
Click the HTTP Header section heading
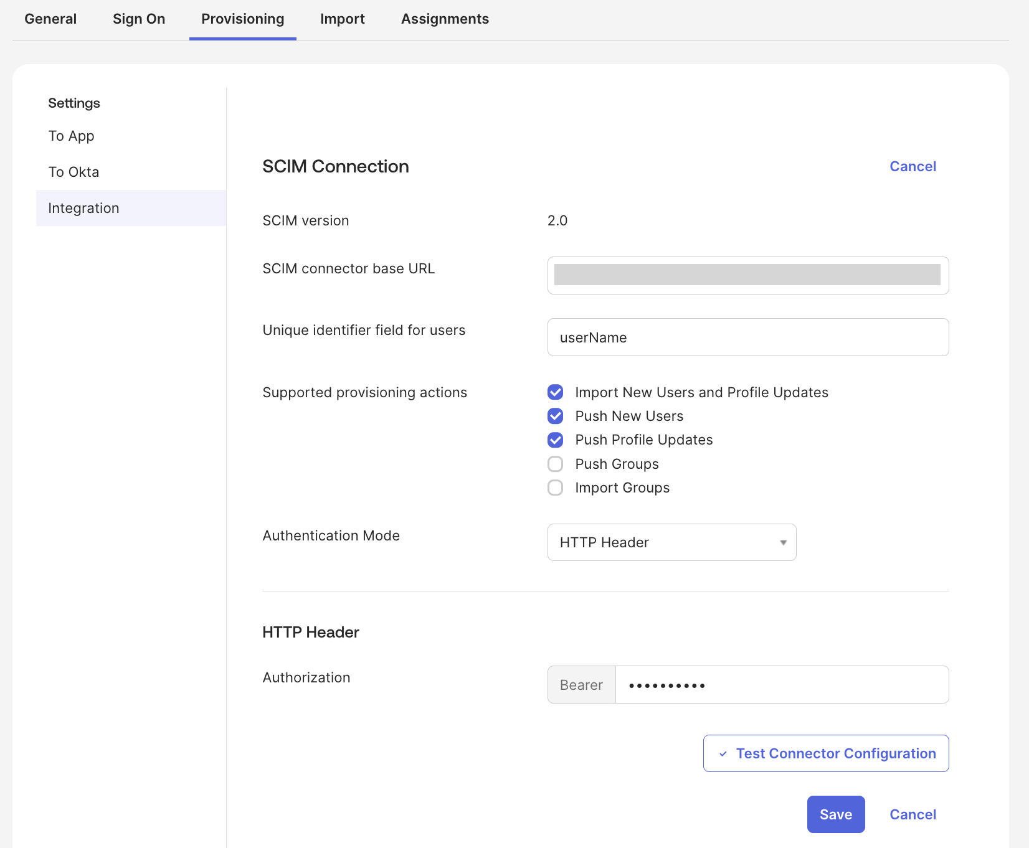point(311,632)
